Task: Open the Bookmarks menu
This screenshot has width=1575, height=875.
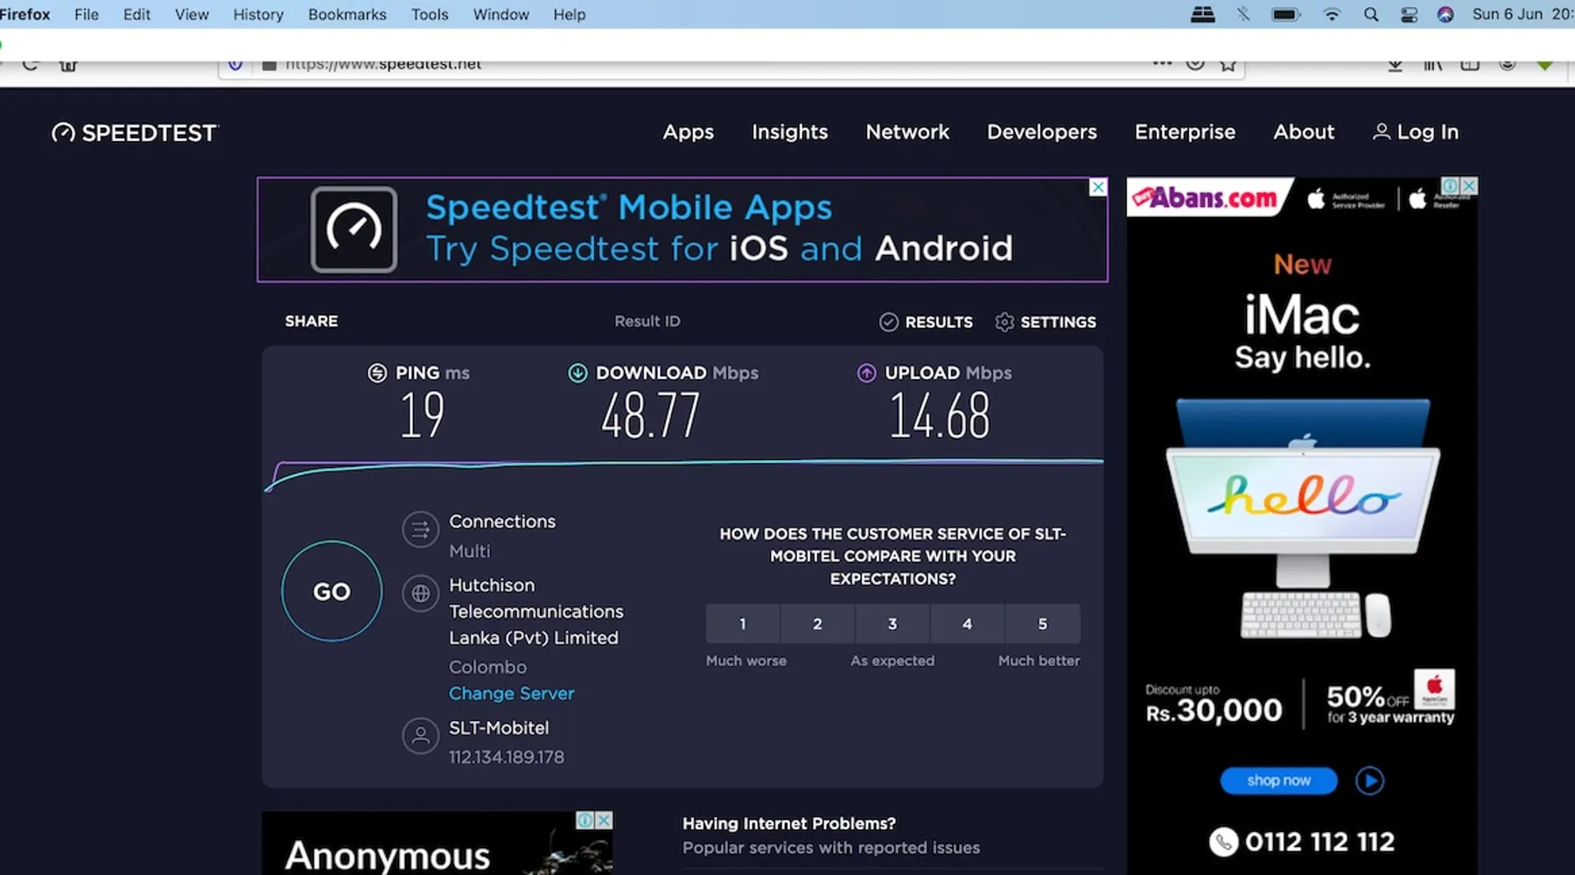Action: 347,14
